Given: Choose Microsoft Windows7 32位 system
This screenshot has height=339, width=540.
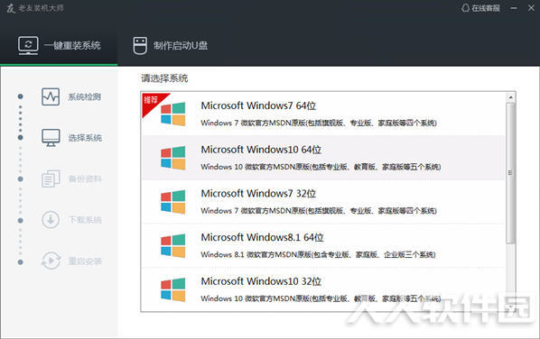Looking at the screenshot, I should [x=323, y=202].
